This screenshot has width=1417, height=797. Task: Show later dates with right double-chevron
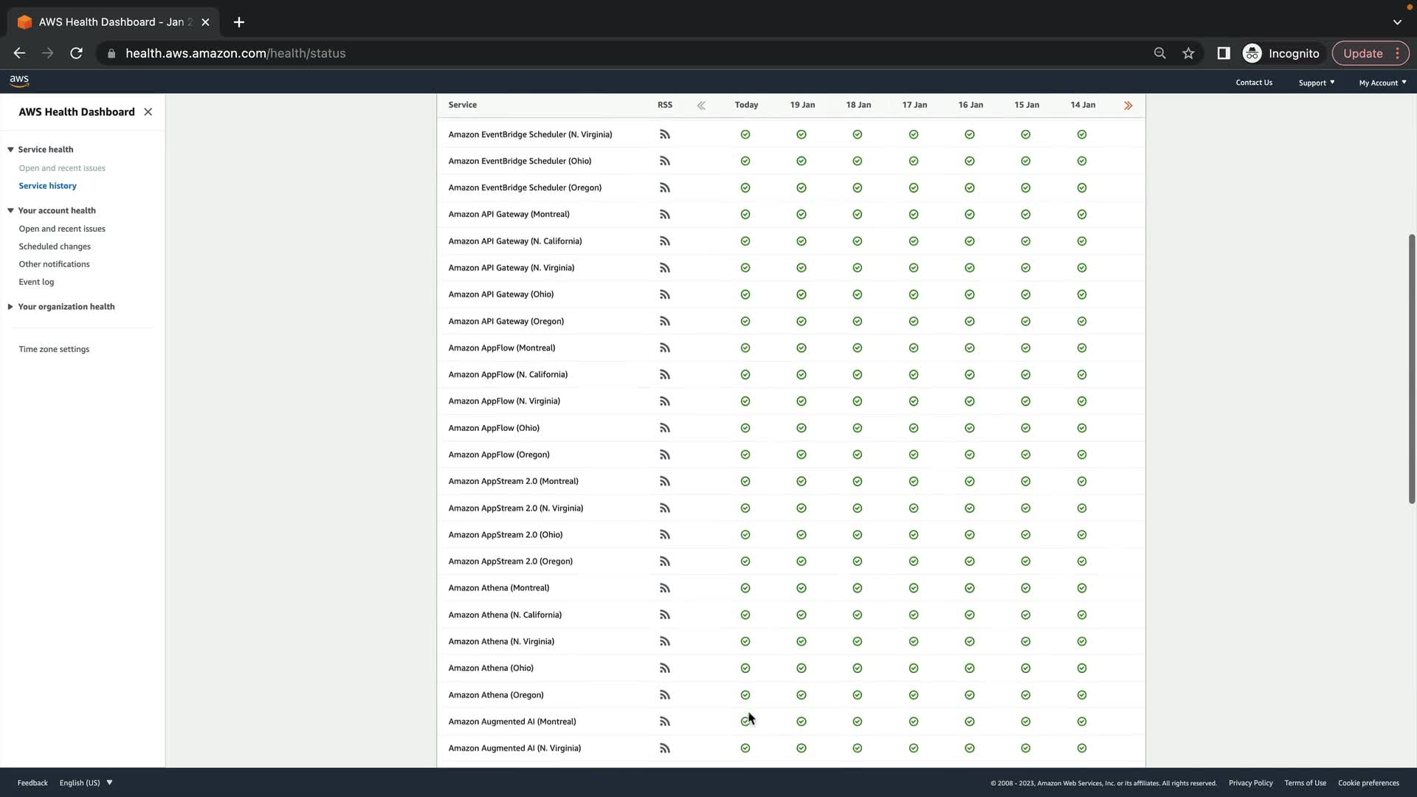pos(1128,106)
